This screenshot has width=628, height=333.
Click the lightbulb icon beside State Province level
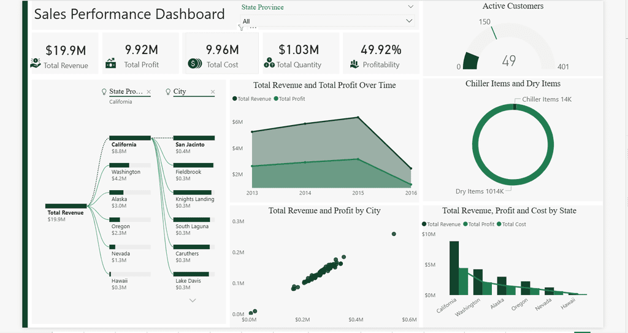[104, 92]
